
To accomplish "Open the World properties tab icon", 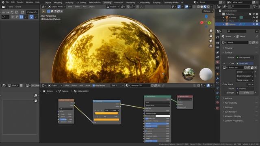I will (218, 62).
